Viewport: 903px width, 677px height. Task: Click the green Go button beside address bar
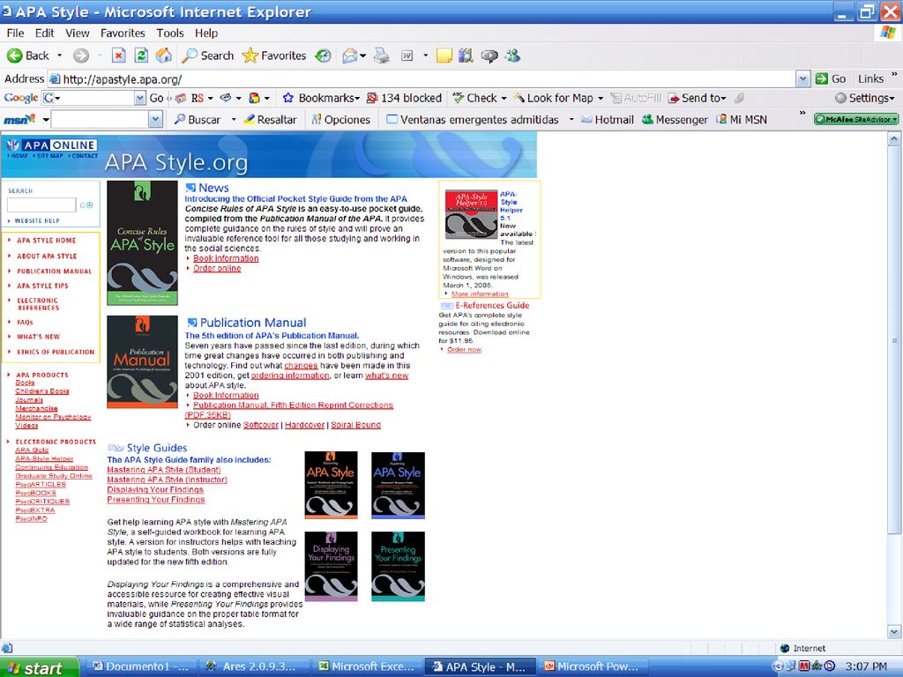[831, 78]
